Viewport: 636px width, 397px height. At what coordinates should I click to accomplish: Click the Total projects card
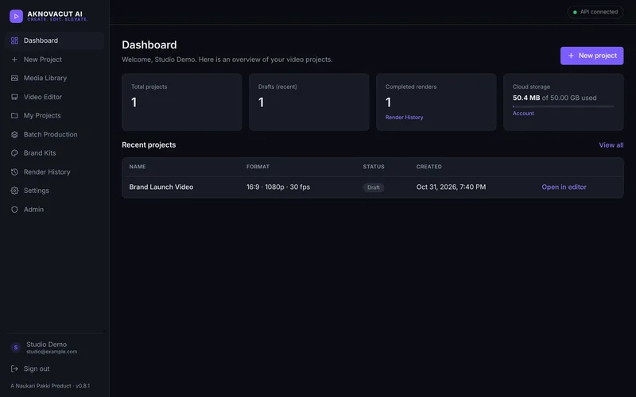(182, 102)
